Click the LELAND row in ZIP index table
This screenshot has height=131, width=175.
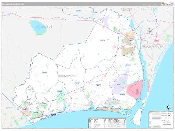coord(97,123)
